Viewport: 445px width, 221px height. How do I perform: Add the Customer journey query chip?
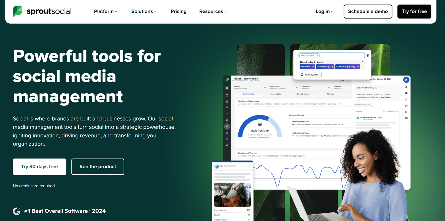coord(347,67)
